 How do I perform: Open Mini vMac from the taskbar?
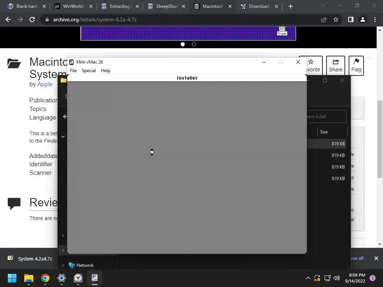coord(95,278)
